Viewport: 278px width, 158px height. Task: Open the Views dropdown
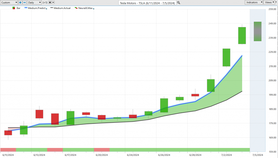click(x=269, y=2)
